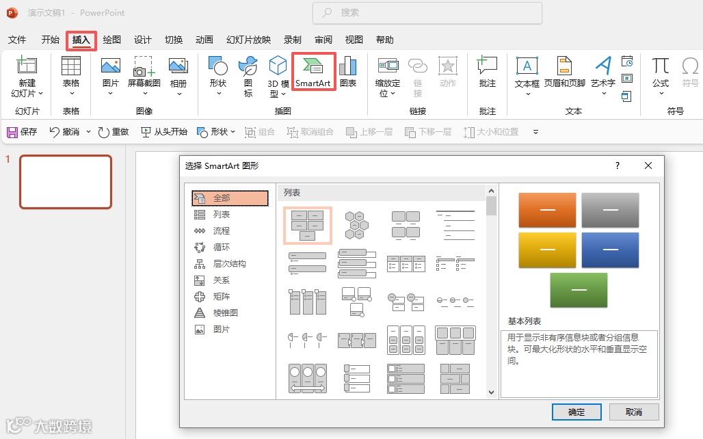Switch to the Home (开始) tab
The height and width of the screenshot is (439, 703).
tap(50, 40)
